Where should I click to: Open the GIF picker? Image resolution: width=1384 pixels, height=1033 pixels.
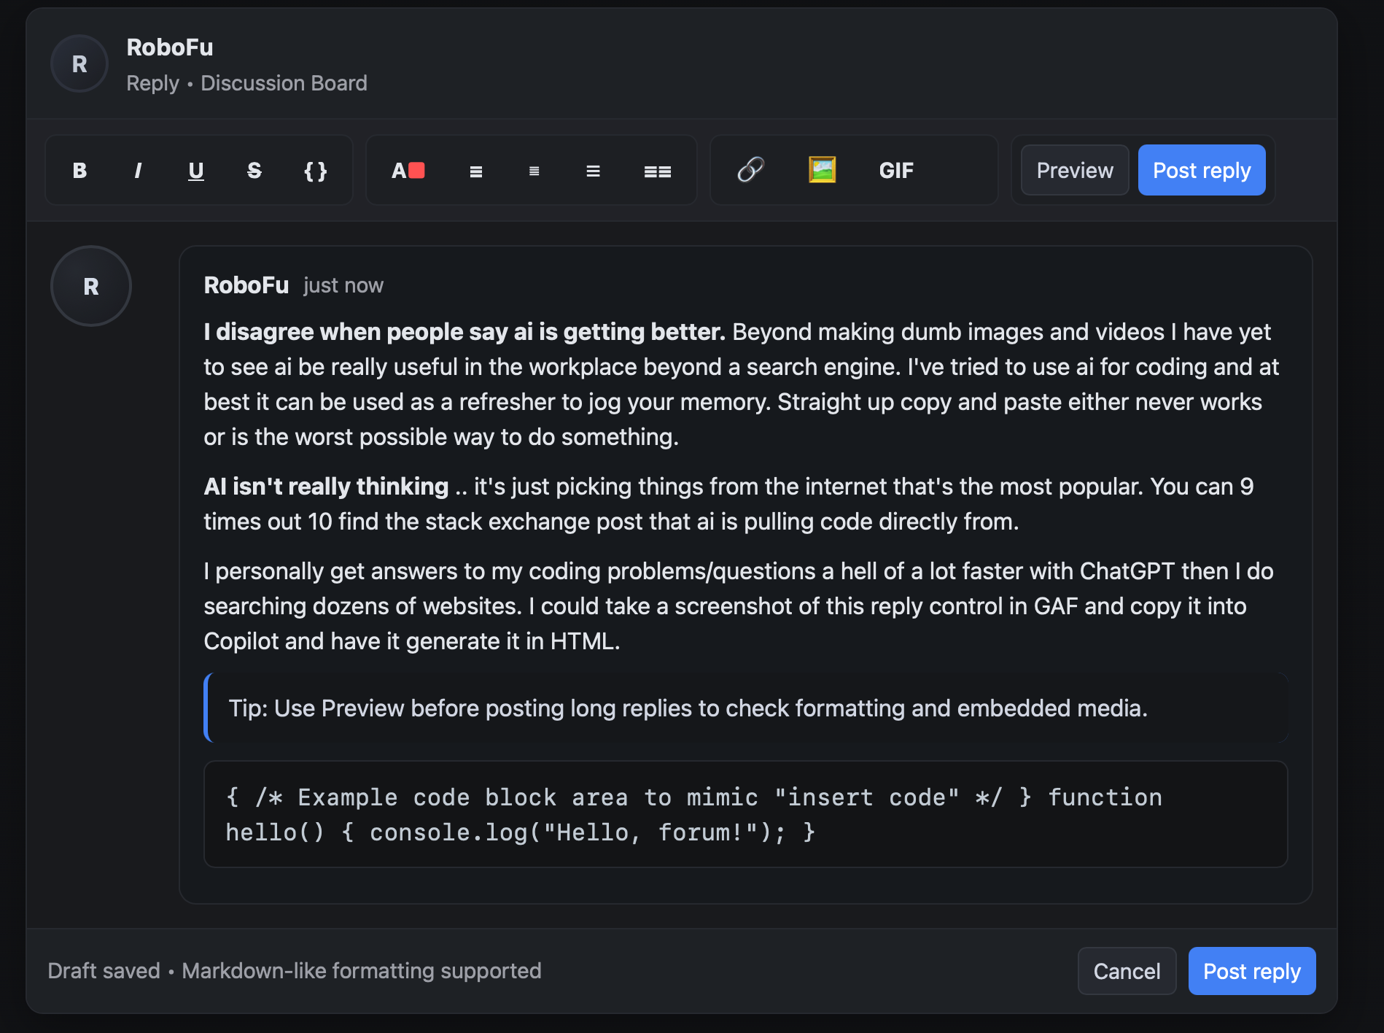tap(895, 171)
